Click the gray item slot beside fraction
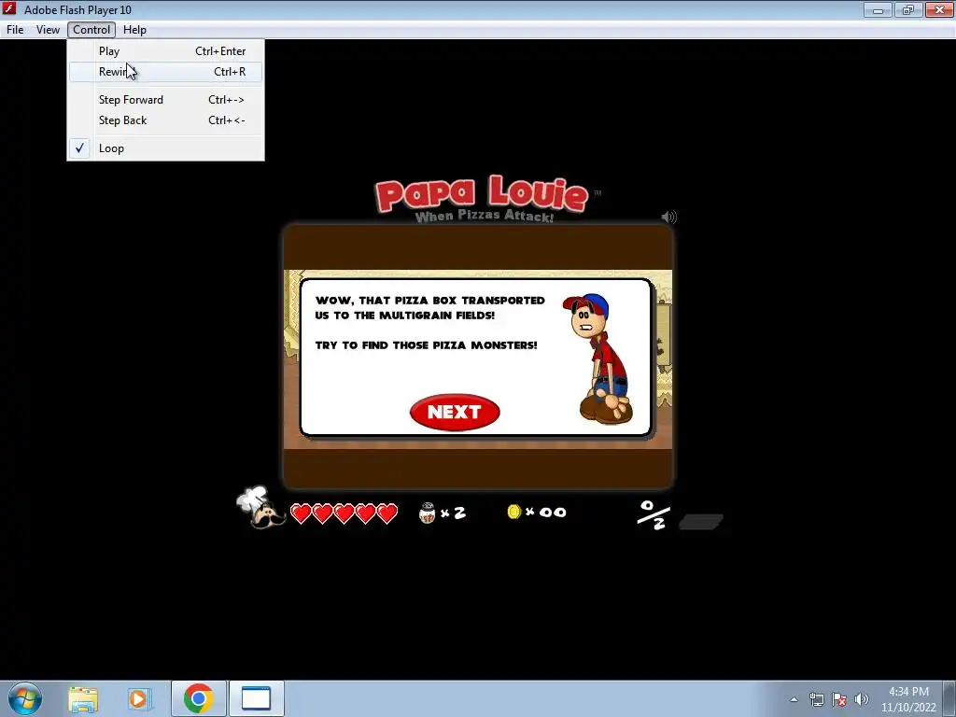This screenshot has height=717, width=956. [x=701, y=521]
